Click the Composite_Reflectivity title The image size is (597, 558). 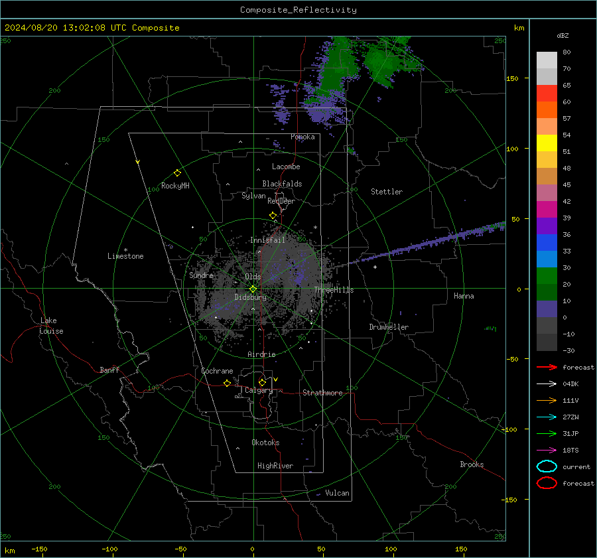[298, 10]
